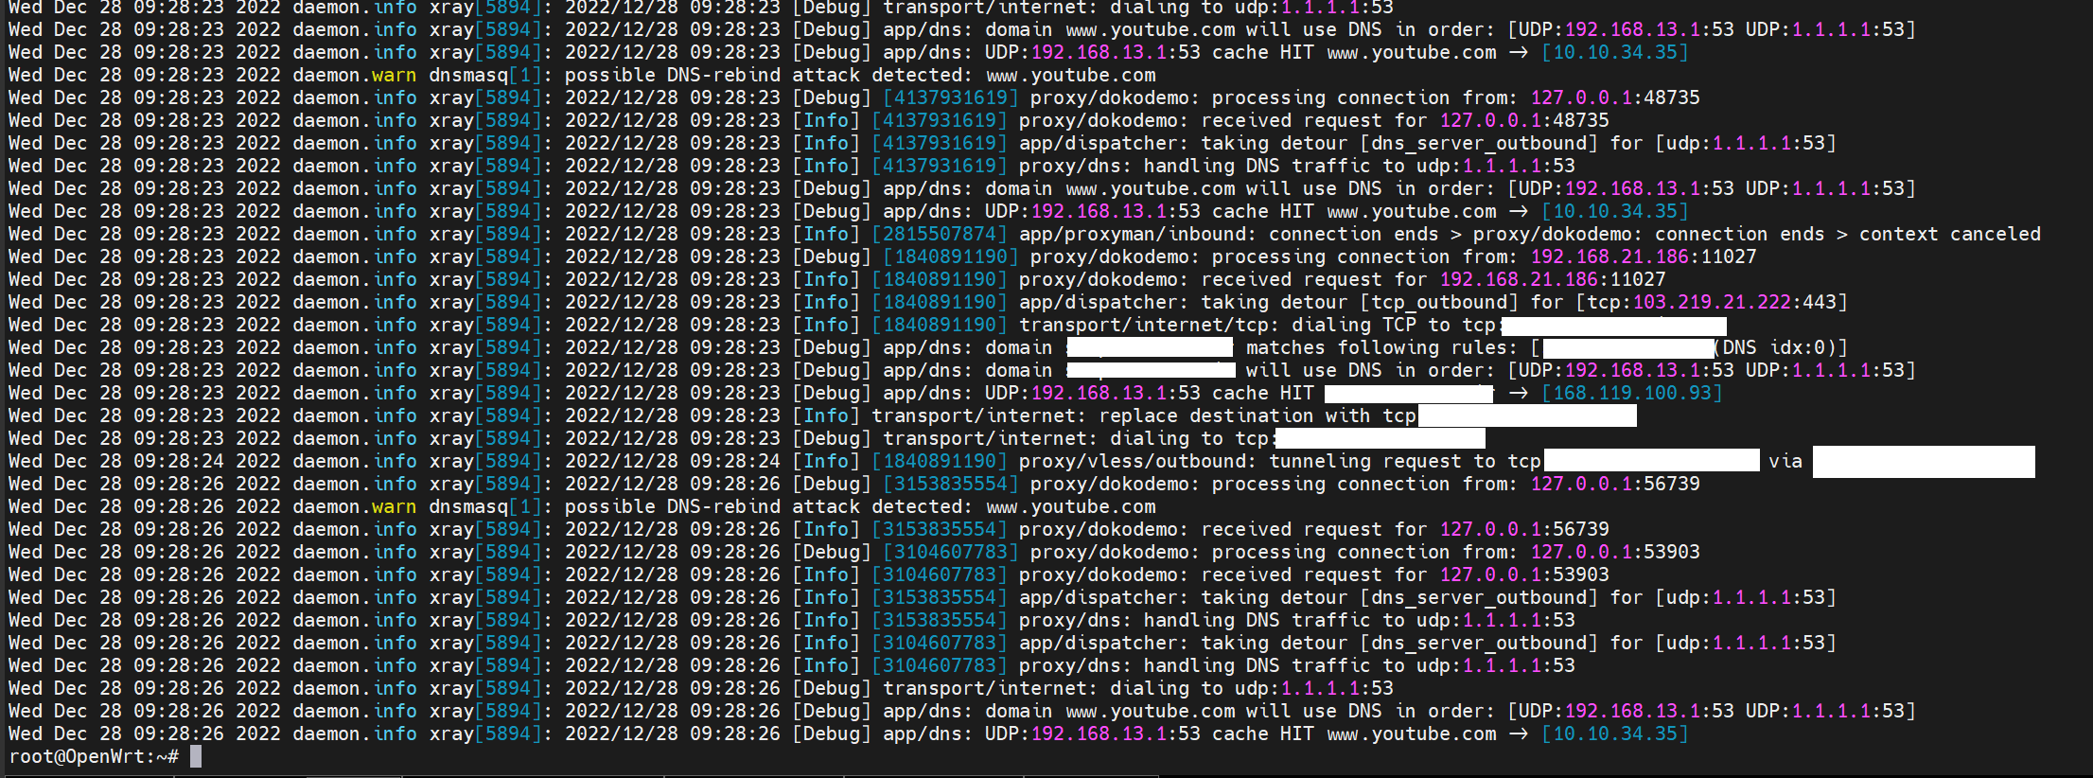Click the [3104607783] proxy/dns handling line

(x=792, y=665)
